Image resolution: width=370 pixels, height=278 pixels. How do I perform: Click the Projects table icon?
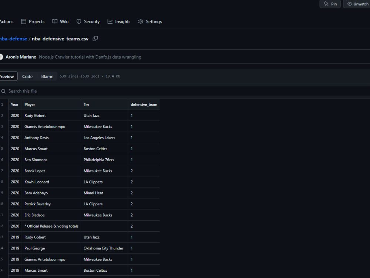pyautogui.click(x=24, y=21)
